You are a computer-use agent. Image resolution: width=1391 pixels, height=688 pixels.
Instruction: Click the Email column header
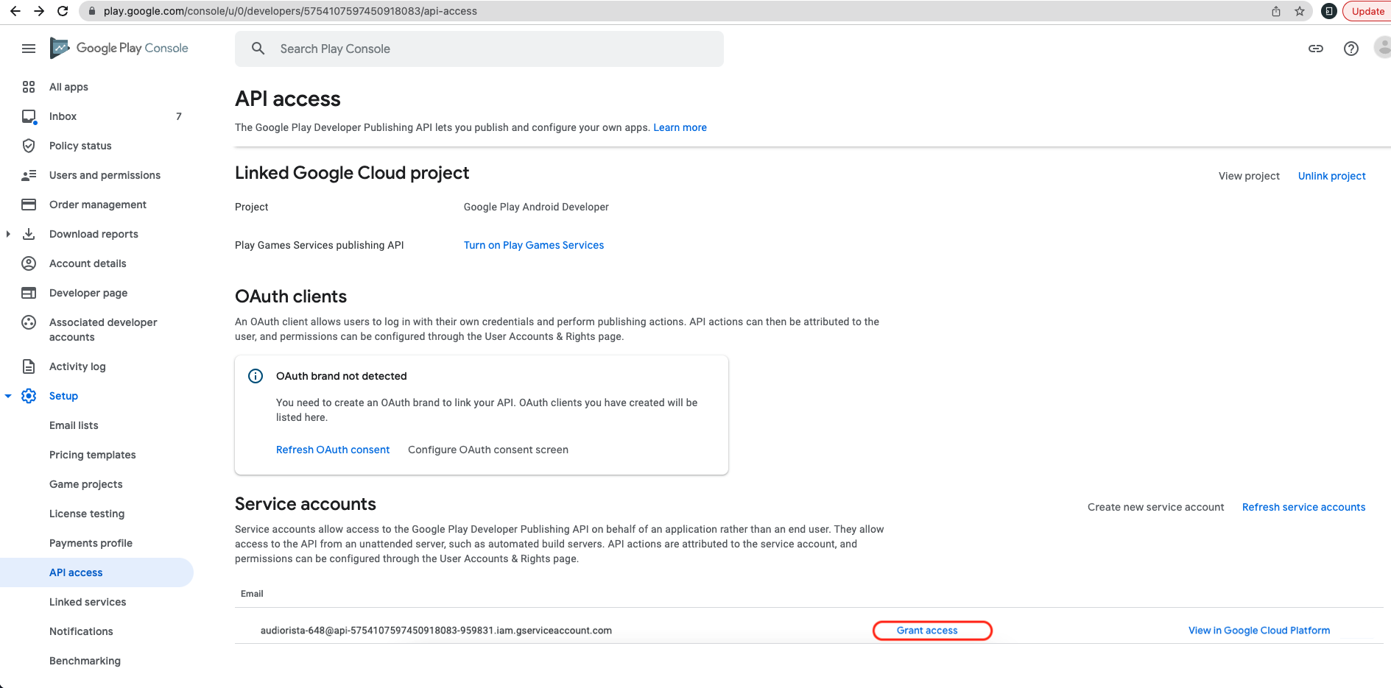[x=252, y=594]
